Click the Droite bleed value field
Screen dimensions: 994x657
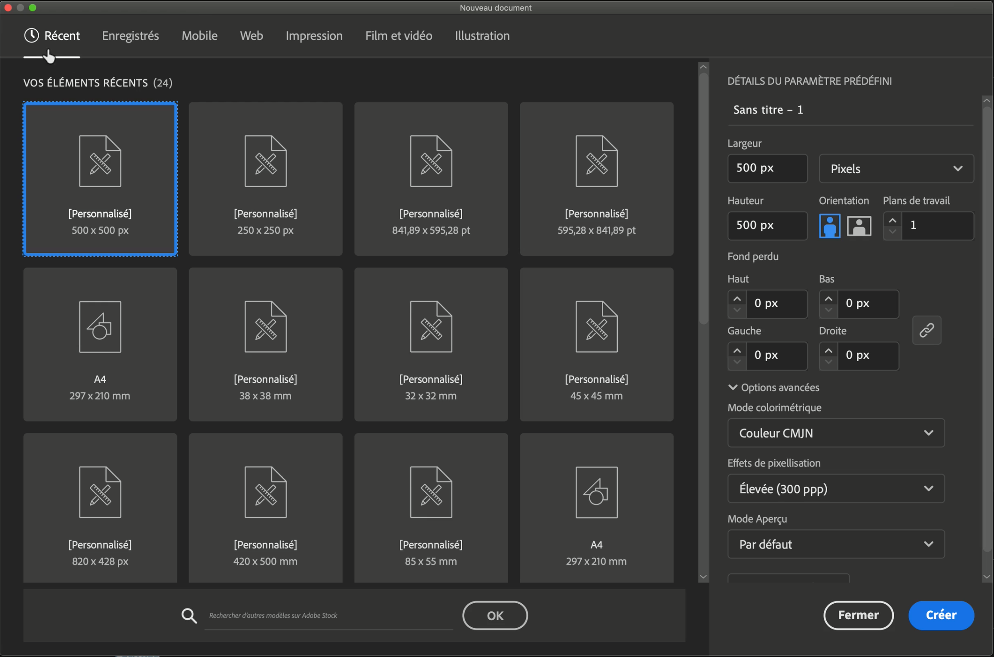868,356
